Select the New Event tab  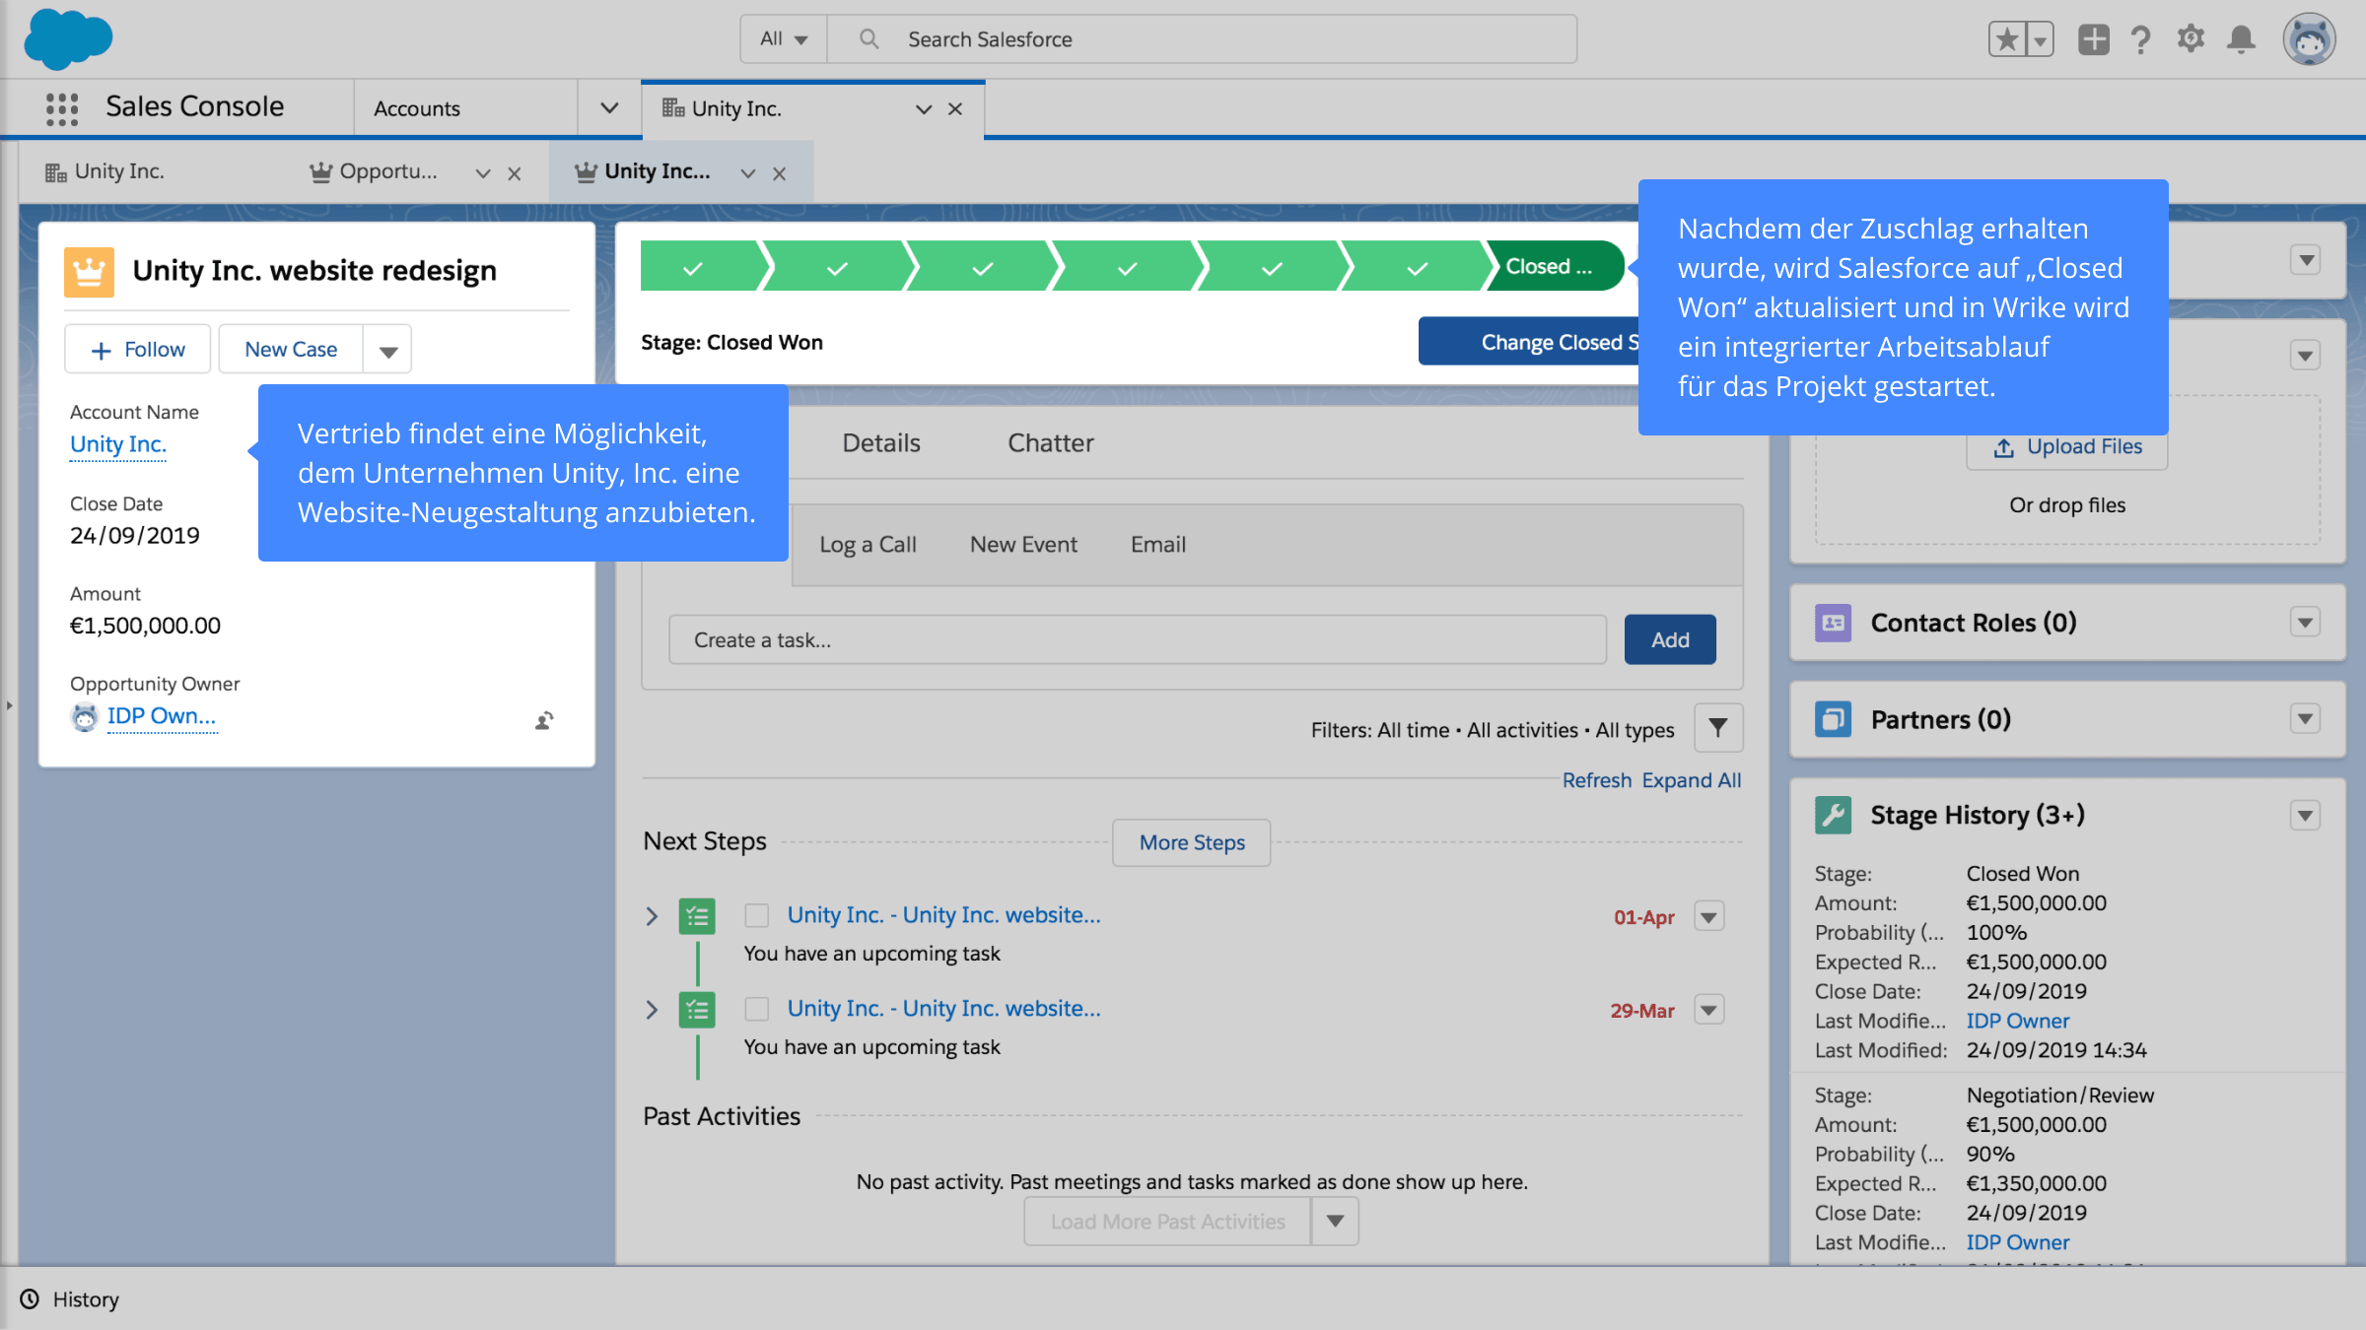tap(1023, 545)
